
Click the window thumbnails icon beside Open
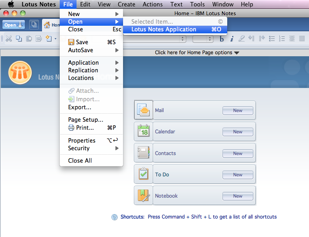point(34,25)
